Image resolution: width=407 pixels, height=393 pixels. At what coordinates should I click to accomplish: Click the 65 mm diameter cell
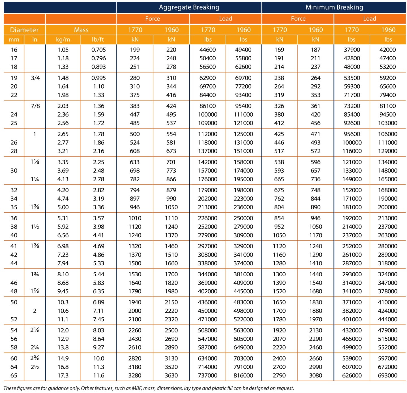(x=14, y=375)
